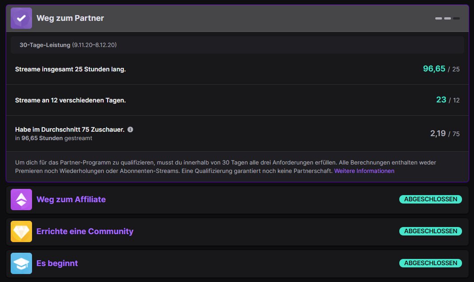Click the three-dash progress indicator
The image size is (474, 282).
[447, 18]
